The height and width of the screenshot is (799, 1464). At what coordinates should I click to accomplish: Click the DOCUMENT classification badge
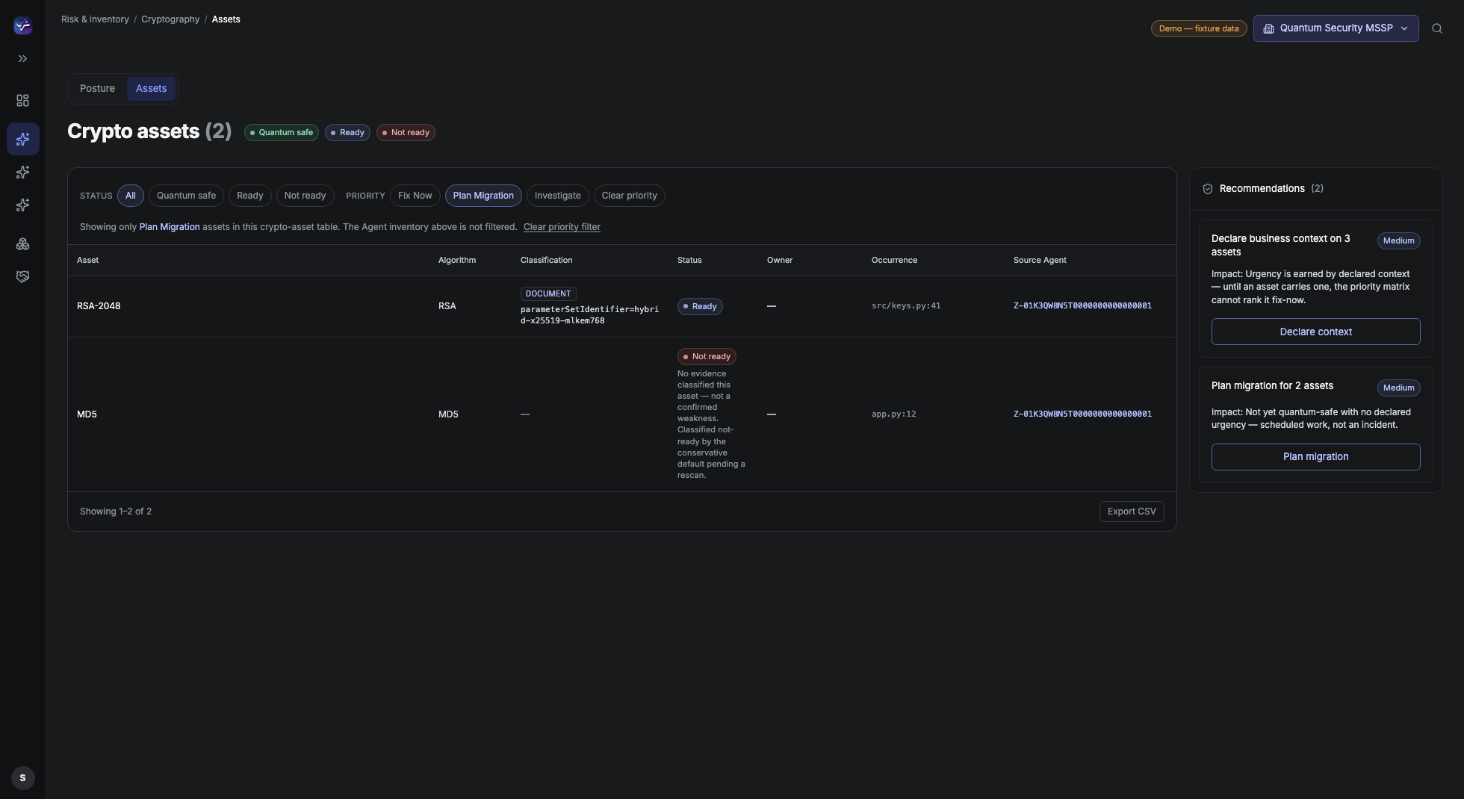point(548,294)
